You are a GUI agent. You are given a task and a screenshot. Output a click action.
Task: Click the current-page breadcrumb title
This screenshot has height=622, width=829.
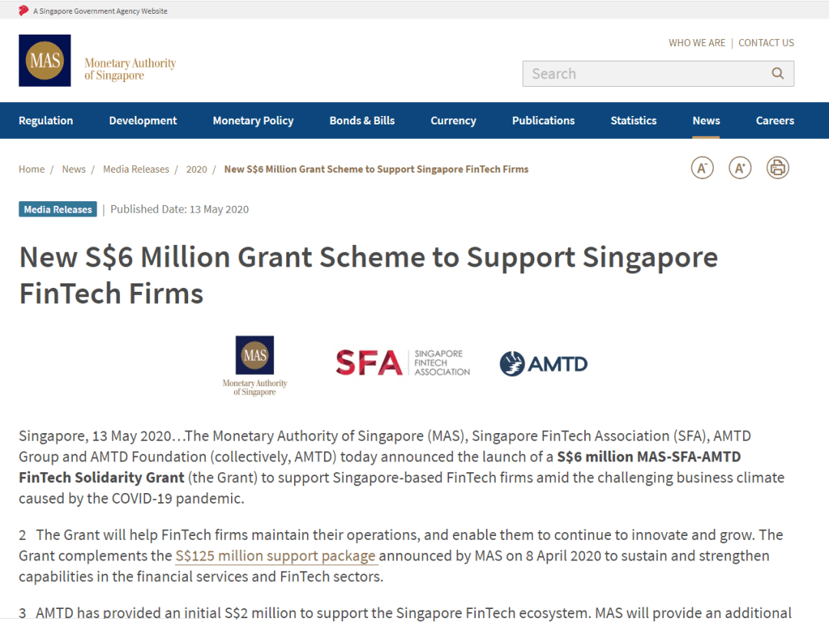click(376, 169)
